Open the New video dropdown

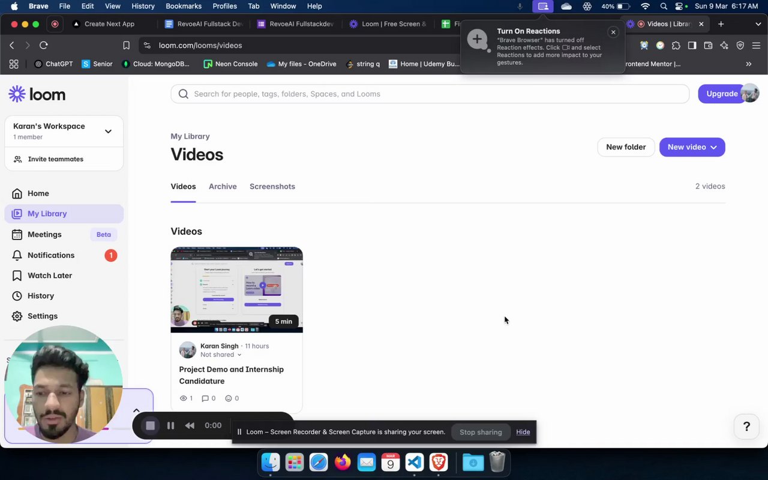click(692, 147)
